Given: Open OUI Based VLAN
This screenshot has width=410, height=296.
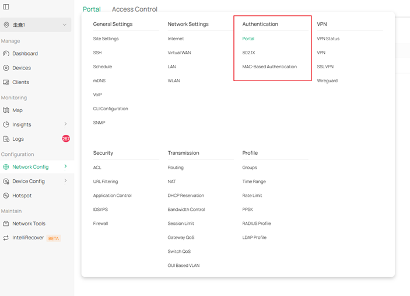Looking at the screenshot, I should 184,266.
